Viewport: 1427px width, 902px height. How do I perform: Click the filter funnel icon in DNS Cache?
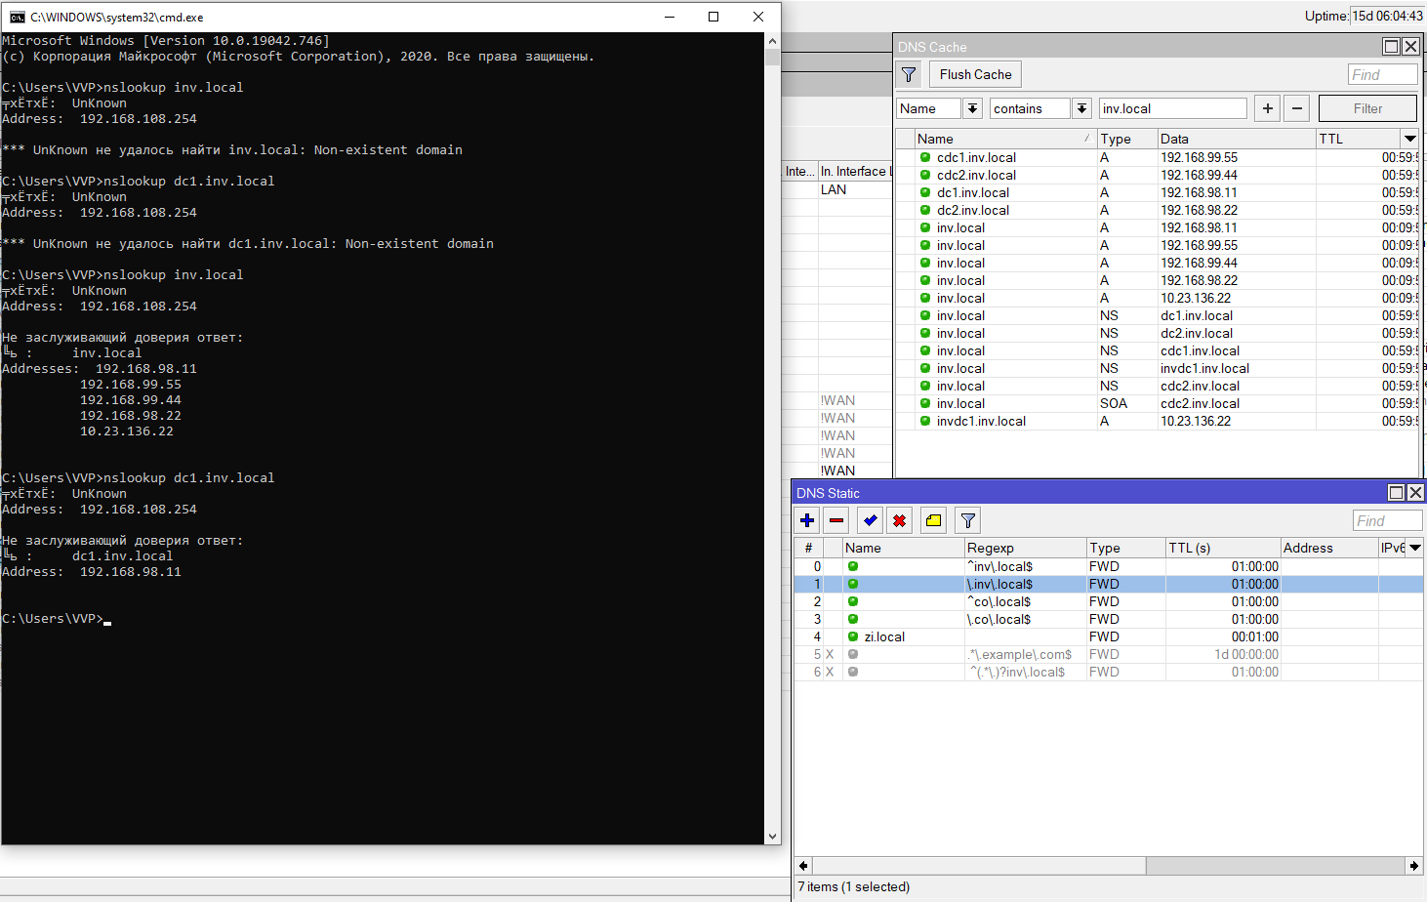[x=909, y=74]
